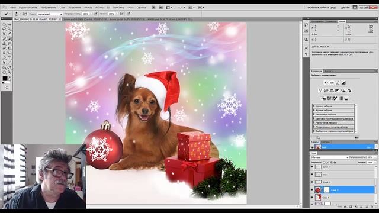Enable airbrush mode in options bar
Image resolution: width=379 pixels, height=213 pixels.
122,14
